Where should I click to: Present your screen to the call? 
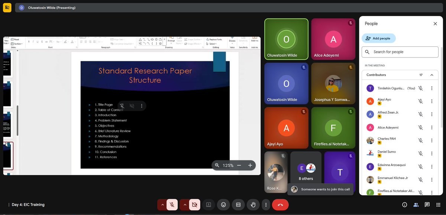click(209, 204)
